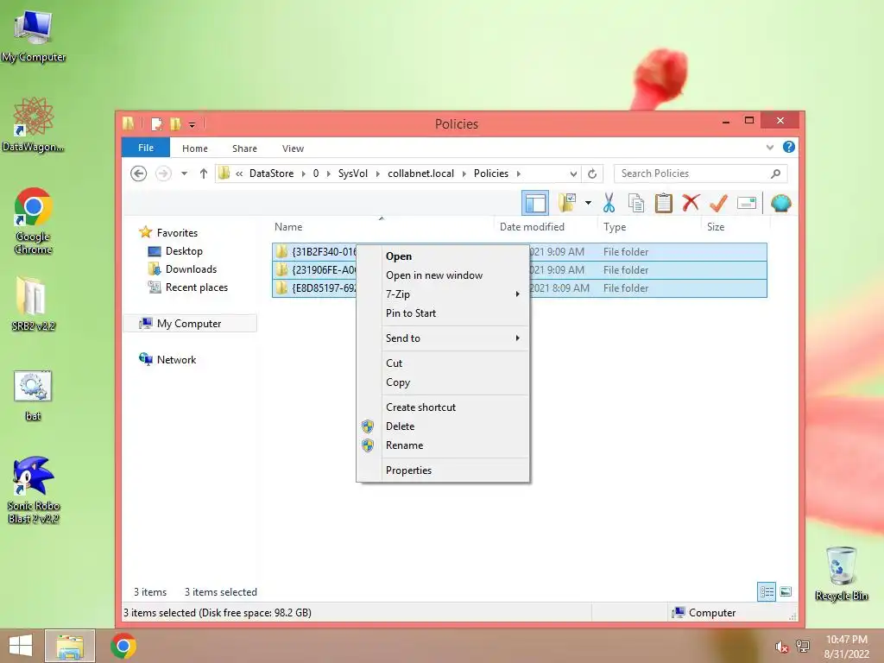Click DataStore in the address breadcrumb
884x663 pixels.
coord(271,173)
